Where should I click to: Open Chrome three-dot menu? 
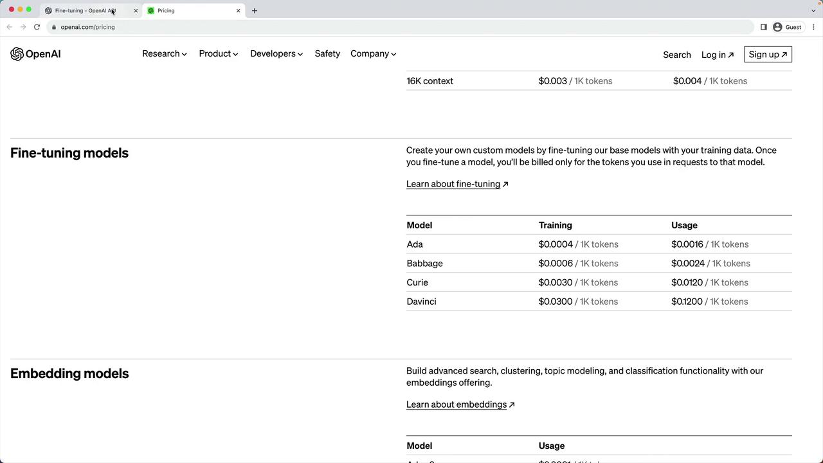tap(813, 27)
